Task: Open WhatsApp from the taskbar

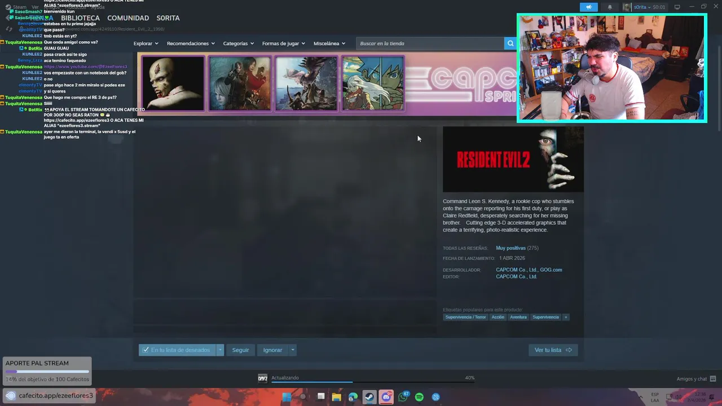Action: coord(403,397)
